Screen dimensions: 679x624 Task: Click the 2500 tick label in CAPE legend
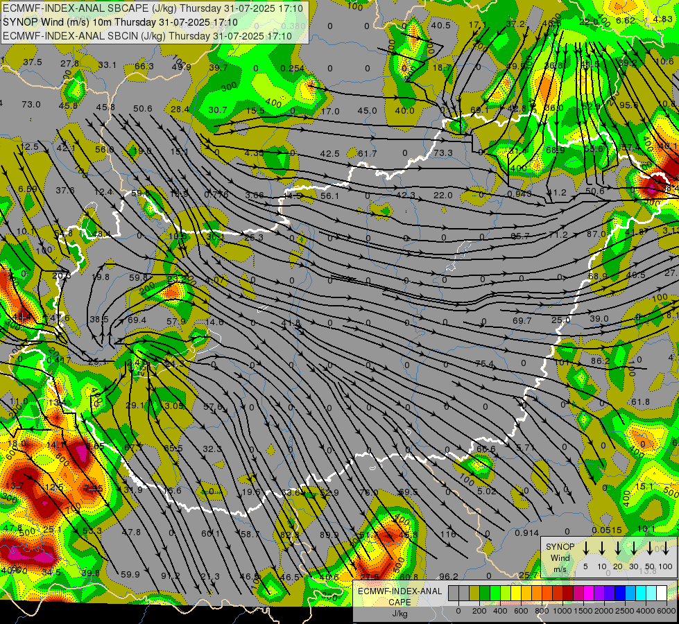click(x=625, y=611)
